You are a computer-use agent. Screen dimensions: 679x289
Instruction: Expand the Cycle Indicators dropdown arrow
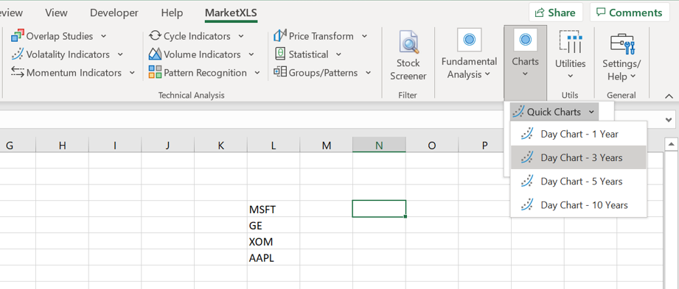coord(241,36)
